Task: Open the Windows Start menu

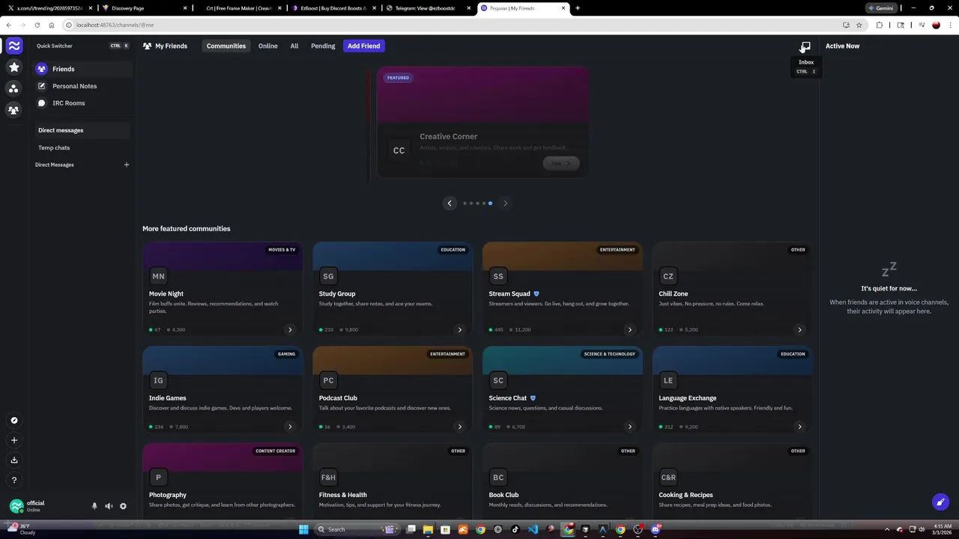Action: pos(303,529)
